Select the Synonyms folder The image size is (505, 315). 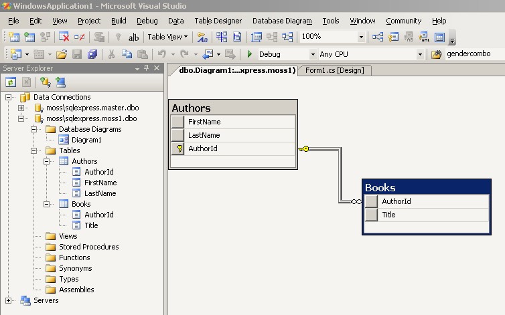76,268
